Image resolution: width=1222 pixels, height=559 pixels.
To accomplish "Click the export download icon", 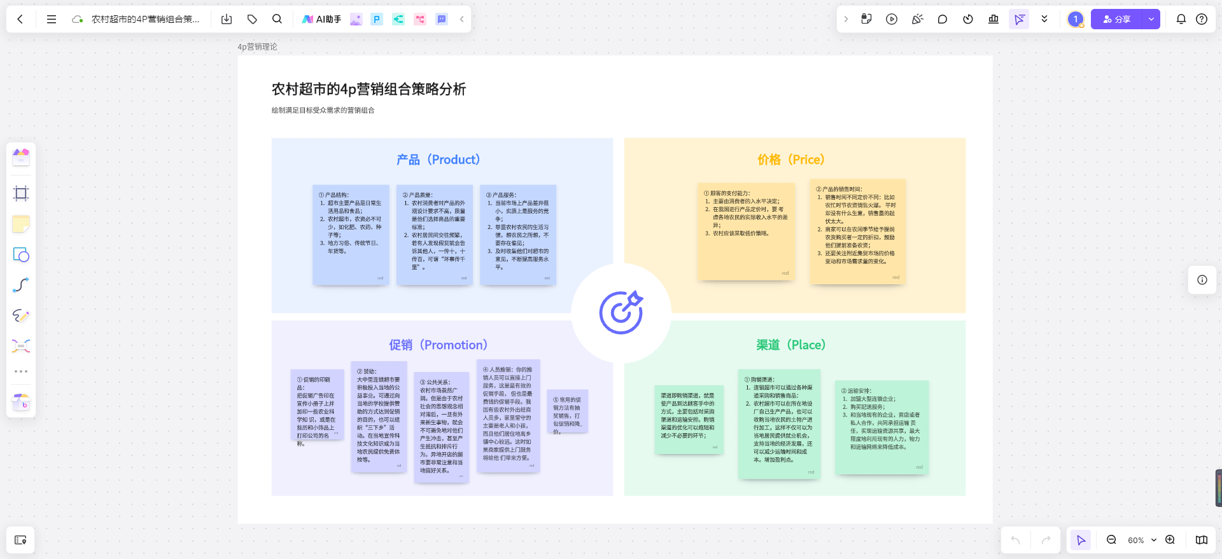I will tap(227, 19).
